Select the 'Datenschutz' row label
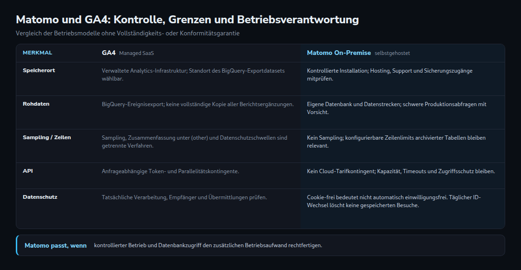 pyautogui.click(x=40, y=197)
